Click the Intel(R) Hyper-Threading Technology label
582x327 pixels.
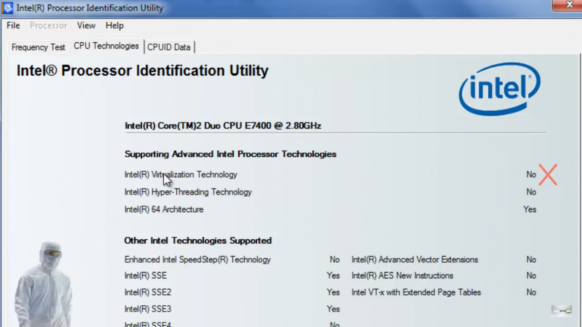(188, 192)
